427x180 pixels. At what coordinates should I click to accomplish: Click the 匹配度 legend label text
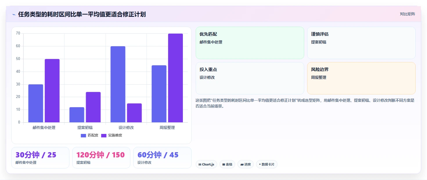click(x=93, y=135)
